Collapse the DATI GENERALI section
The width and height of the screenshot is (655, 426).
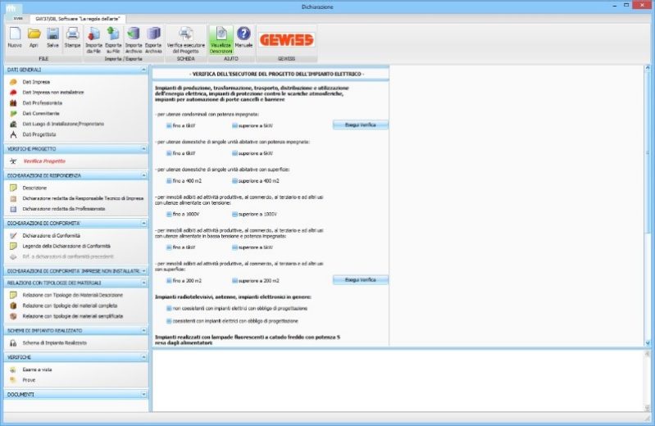click(143, 70)
